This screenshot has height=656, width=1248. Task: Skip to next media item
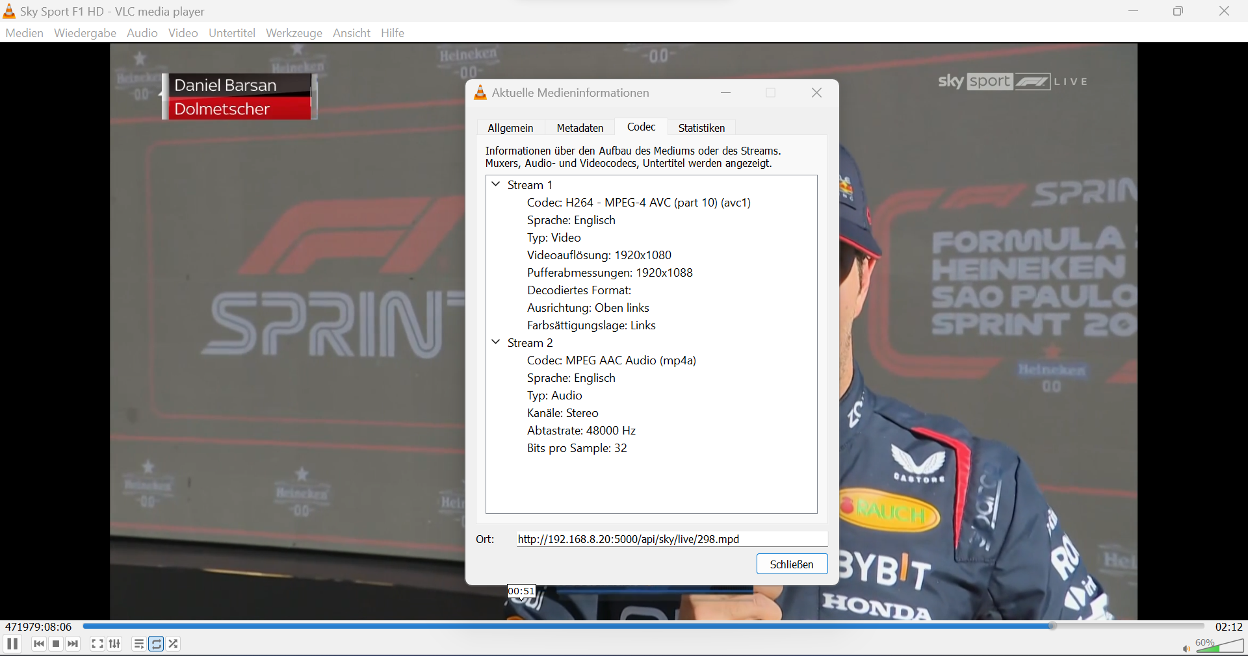tap(73, 644)
